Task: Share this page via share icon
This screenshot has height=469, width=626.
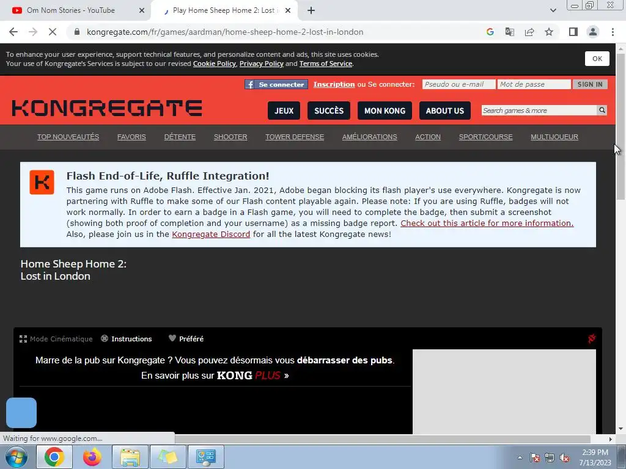Action: [529, 32]
